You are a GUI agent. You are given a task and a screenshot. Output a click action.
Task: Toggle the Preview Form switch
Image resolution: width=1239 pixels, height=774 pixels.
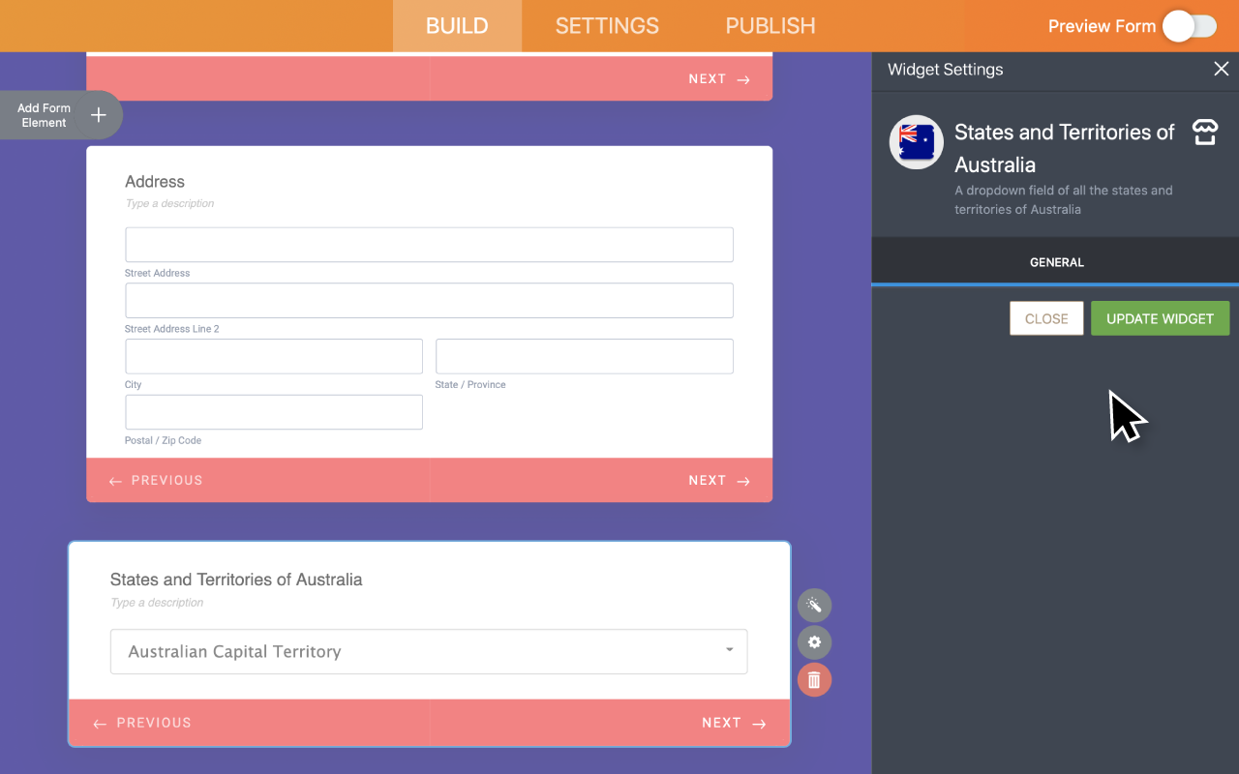pyautogui.click(x=1190, y=26)
